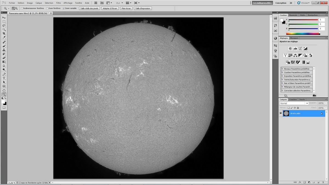
Task: Open the Filtre menu
Action: (x=58, y=3)
